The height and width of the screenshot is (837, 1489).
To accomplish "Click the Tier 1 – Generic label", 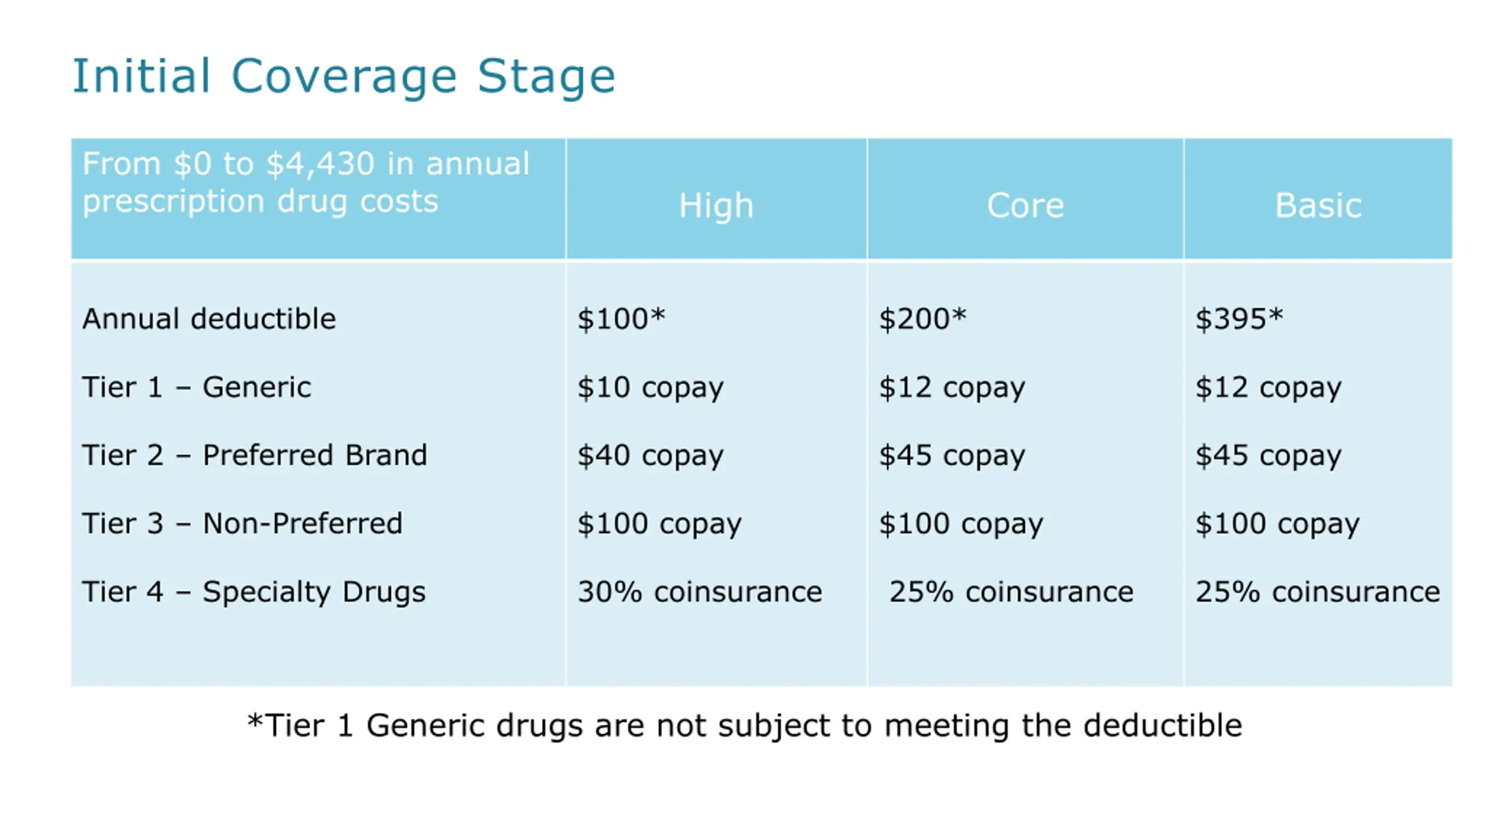I will click(x=197, y=387).
